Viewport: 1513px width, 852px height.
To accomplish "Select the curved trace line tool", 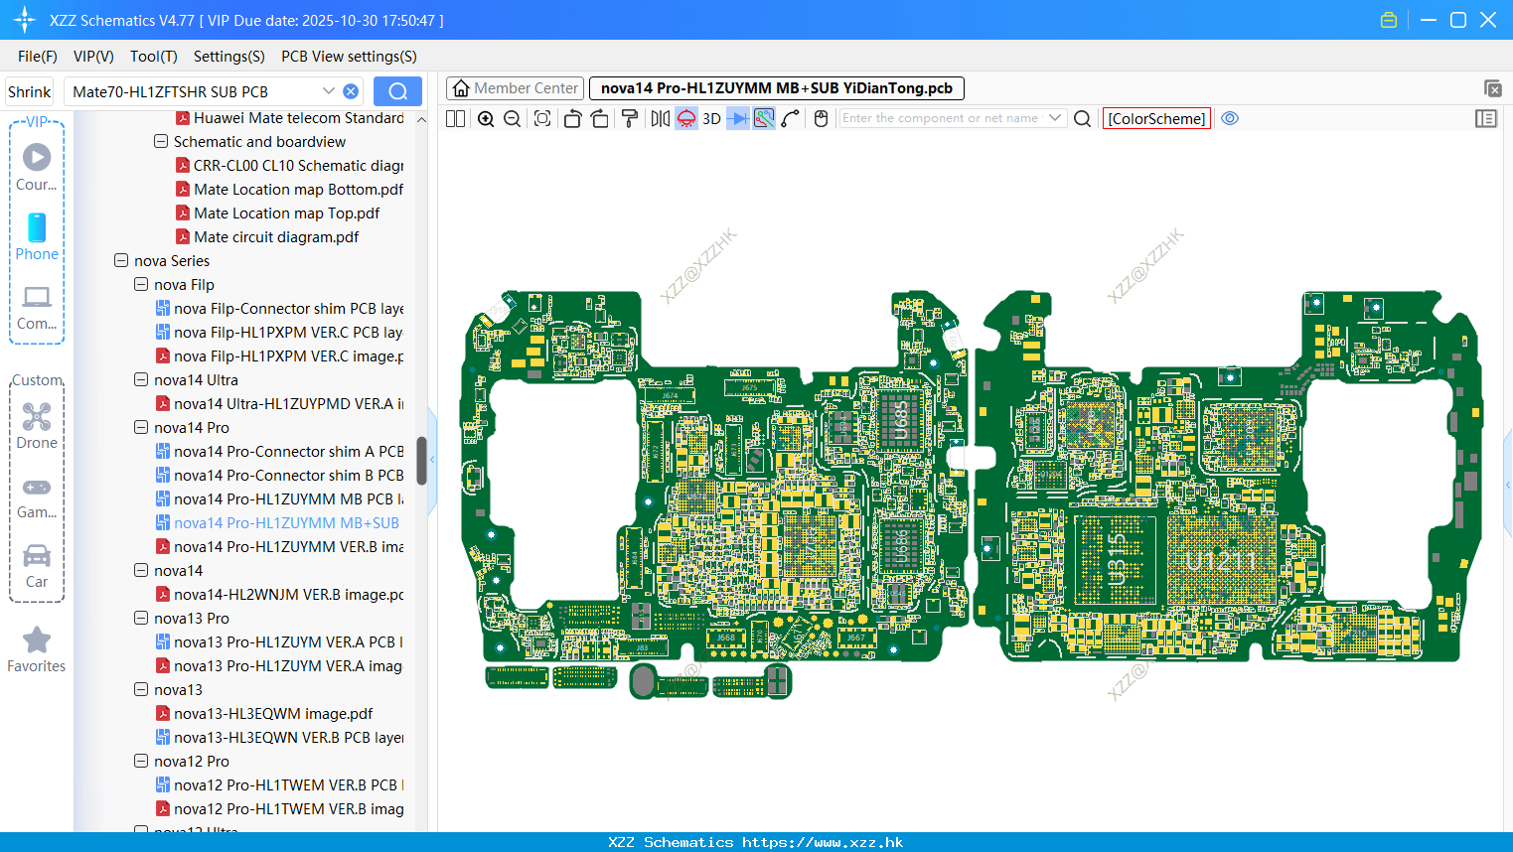I will pyautogui.click(x=790, y=118).
